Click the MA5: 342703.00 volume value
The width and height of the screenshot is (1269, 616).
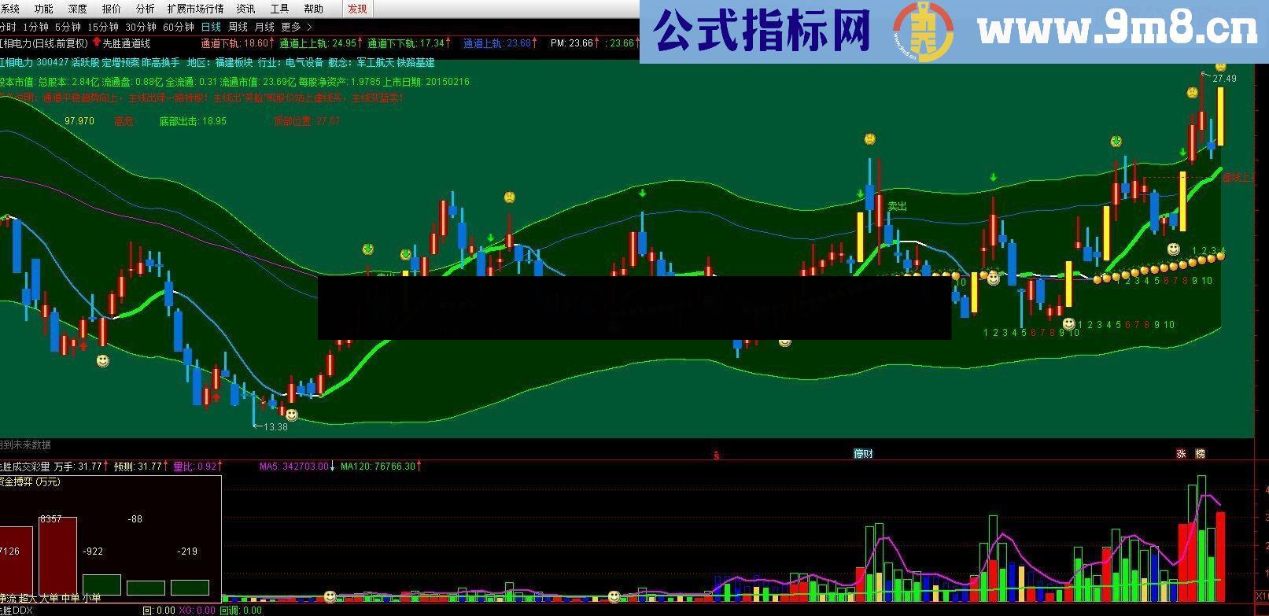tap(294, 467)
